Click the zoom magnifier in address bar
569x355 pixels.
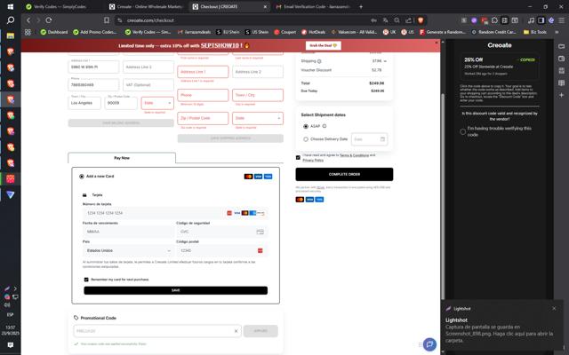[397, 20]
